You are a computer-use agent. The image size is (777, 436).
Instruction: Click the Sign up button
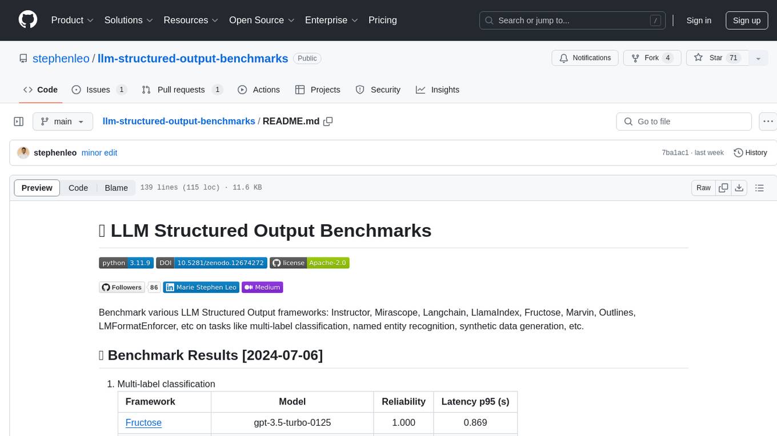tap(747, 21)
